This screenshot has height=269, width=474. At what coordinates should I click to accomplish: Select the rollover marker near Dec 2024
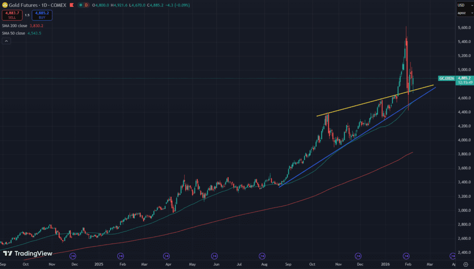(73, 256)
